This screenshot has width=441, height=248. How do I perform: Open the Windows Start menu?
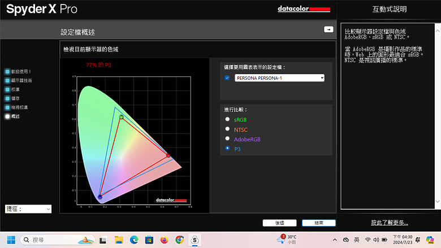(x=11, y=240)
